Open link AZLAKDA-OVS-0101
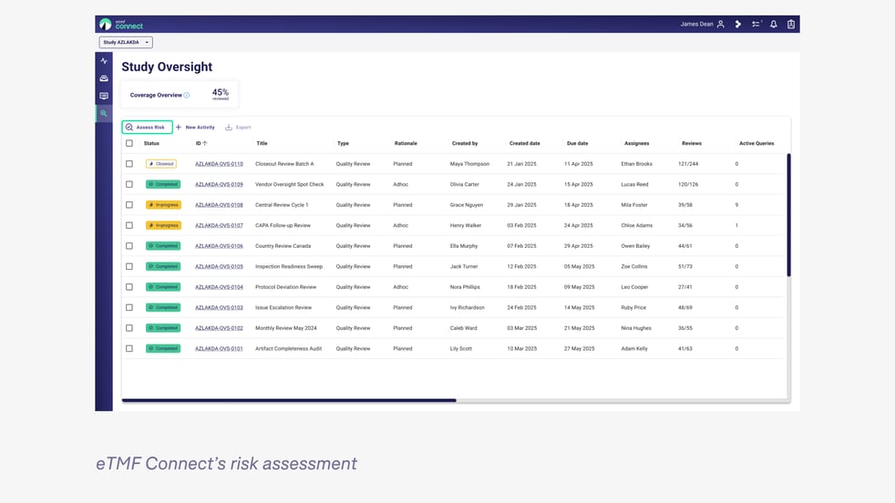Image resolution: width=895 pixels, height=503 pixels. [219, 349]
